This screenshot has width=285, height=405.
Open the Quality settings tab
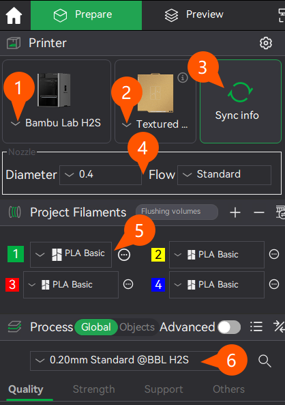pos(26,389)
